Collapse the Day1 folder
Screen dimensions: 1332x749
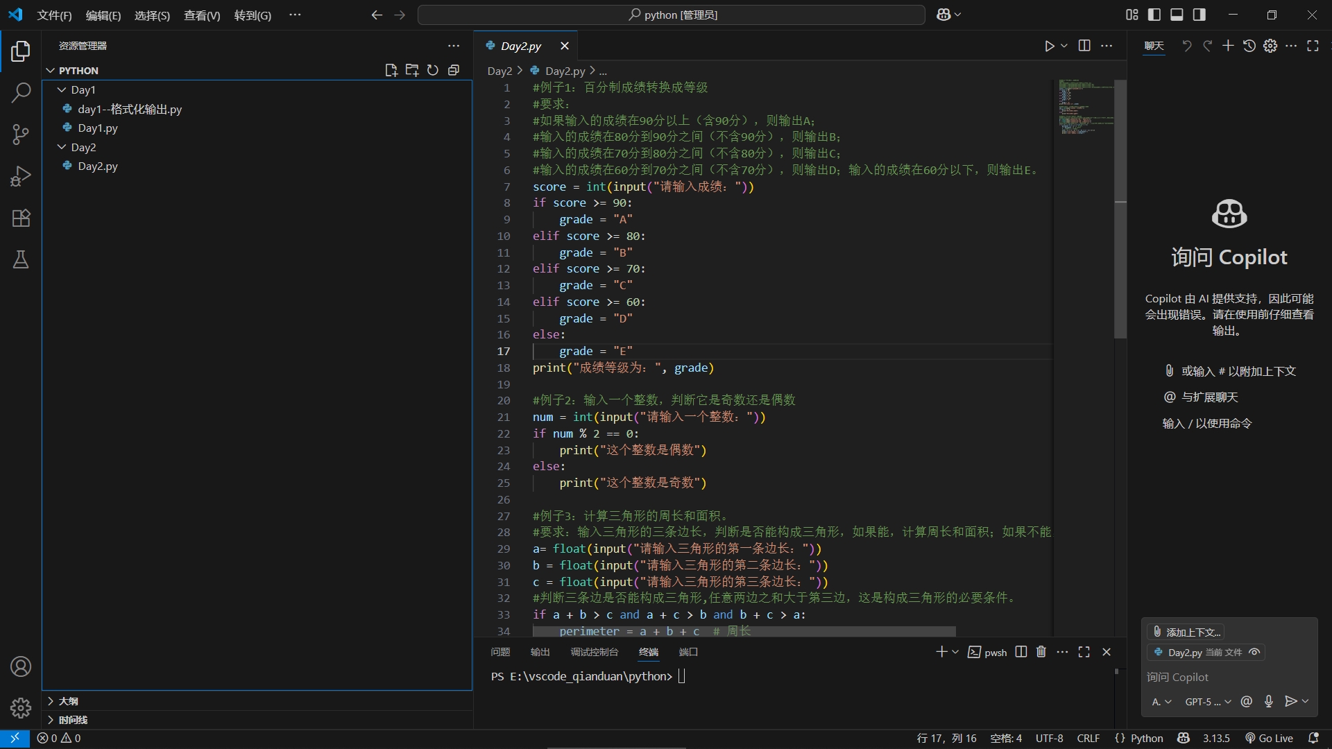62,90
